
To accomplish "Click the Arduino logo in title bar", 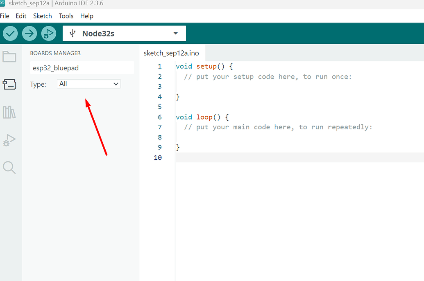I will point(2,3).
